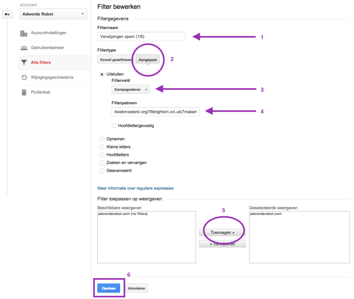This screenshot has width=354, height=299.
Task: Click the back arrow icon button
Action: [7, 15]
